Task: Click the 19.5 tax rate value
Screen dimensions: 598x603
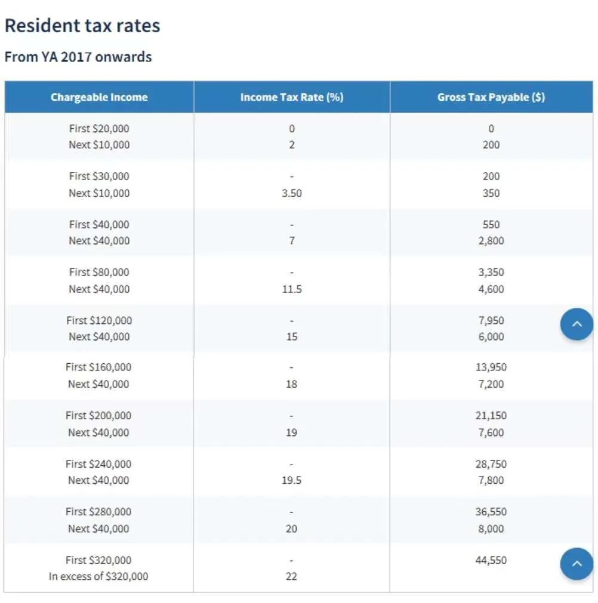Action: click(x=291, y=480)
